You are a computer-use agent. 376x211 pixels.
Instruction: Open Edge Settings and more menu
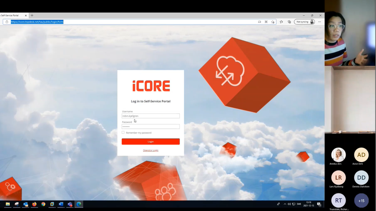319,22
